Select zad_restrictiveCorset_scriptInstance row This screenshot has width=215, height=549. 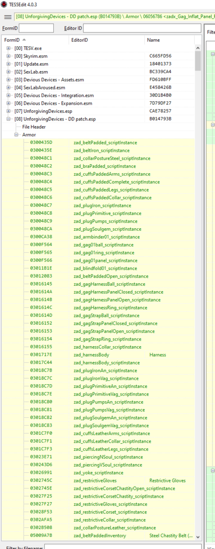click(98, 512)
